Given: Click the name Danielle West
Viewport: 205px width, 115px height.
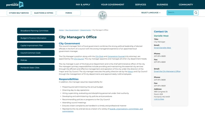Looking at the screenshot, I should (x=161, y=36).
